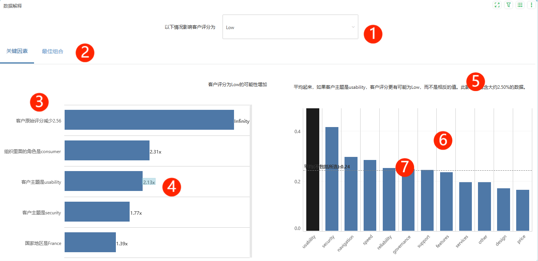
Task: Click the security column in the chart
Action: 332,179
